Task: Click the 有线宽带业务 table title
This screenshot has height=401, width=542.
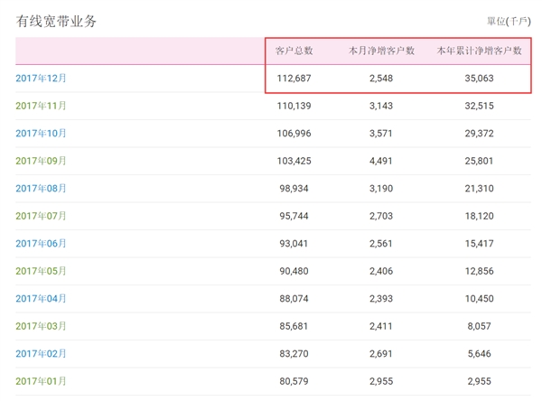Action: pyautogui.click(x=56, y=21)
